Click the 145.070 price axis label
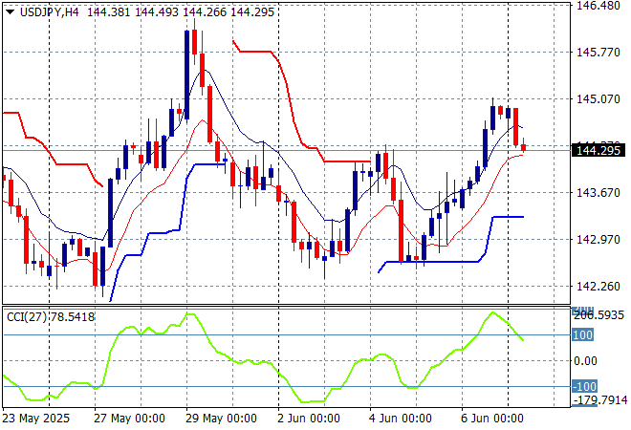 [x=597, y=99]
